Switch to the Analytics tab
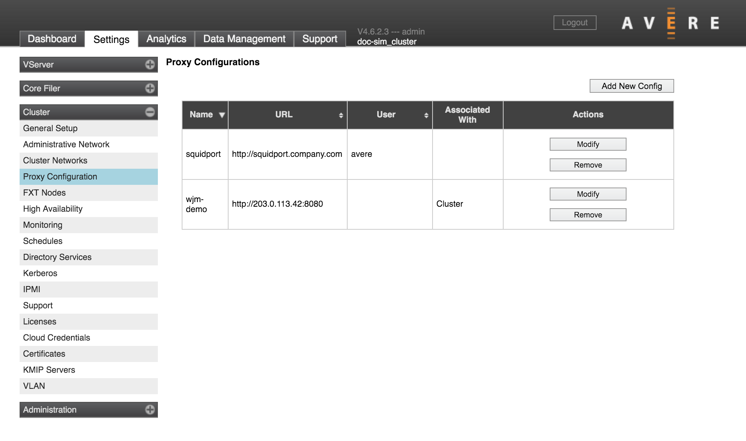The image size is (746, 441). pos(166,39)
